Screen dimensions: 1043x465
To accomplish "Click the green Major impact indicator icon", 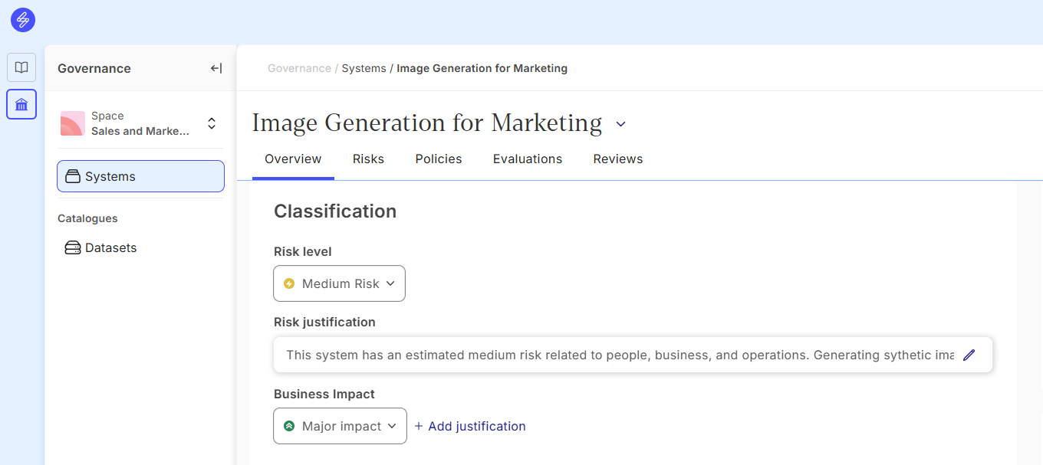I will pos(289,426).
